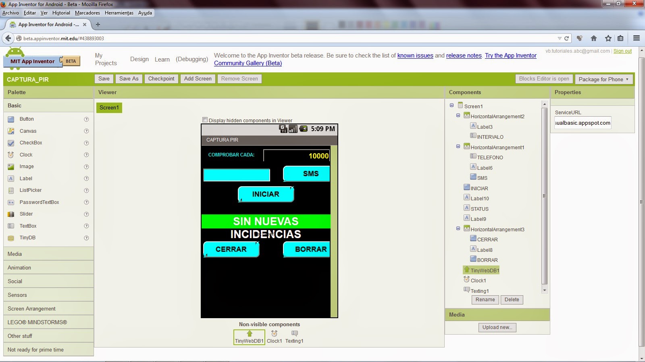
Task: Open help for TinyDB component
Action: click(x=86, y=238)
